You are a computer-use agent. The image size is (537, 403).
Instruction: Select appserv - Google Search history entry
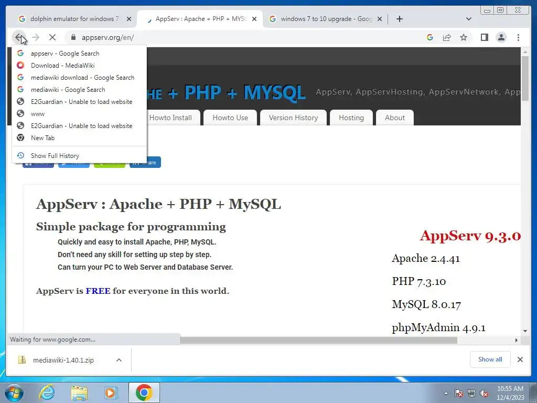[79, 54]
